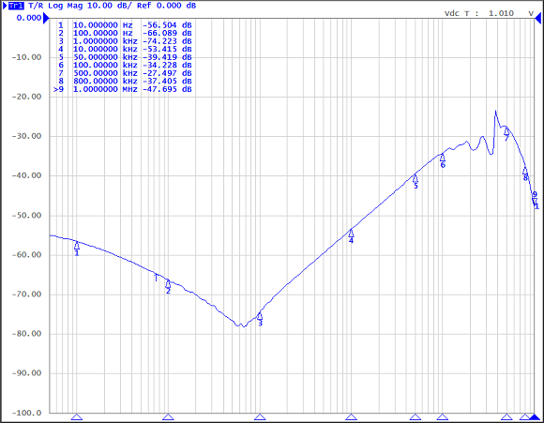The height and width of the screenshot is (423, 544).
Task: Click the Vdc T 1.010 V readout
Action: (x=490, y=13)
